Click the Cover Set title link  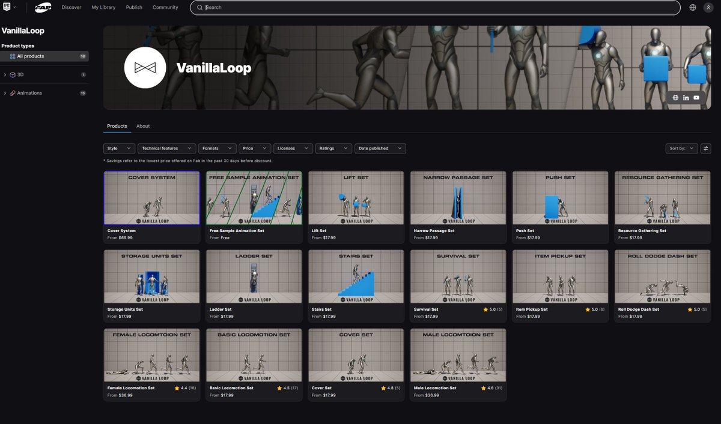click(322, 388)
